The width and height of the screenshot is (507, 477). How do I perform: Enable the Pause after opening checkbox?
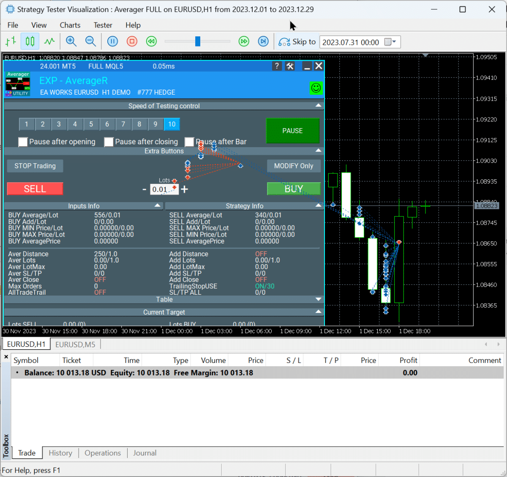click(23, 142)
